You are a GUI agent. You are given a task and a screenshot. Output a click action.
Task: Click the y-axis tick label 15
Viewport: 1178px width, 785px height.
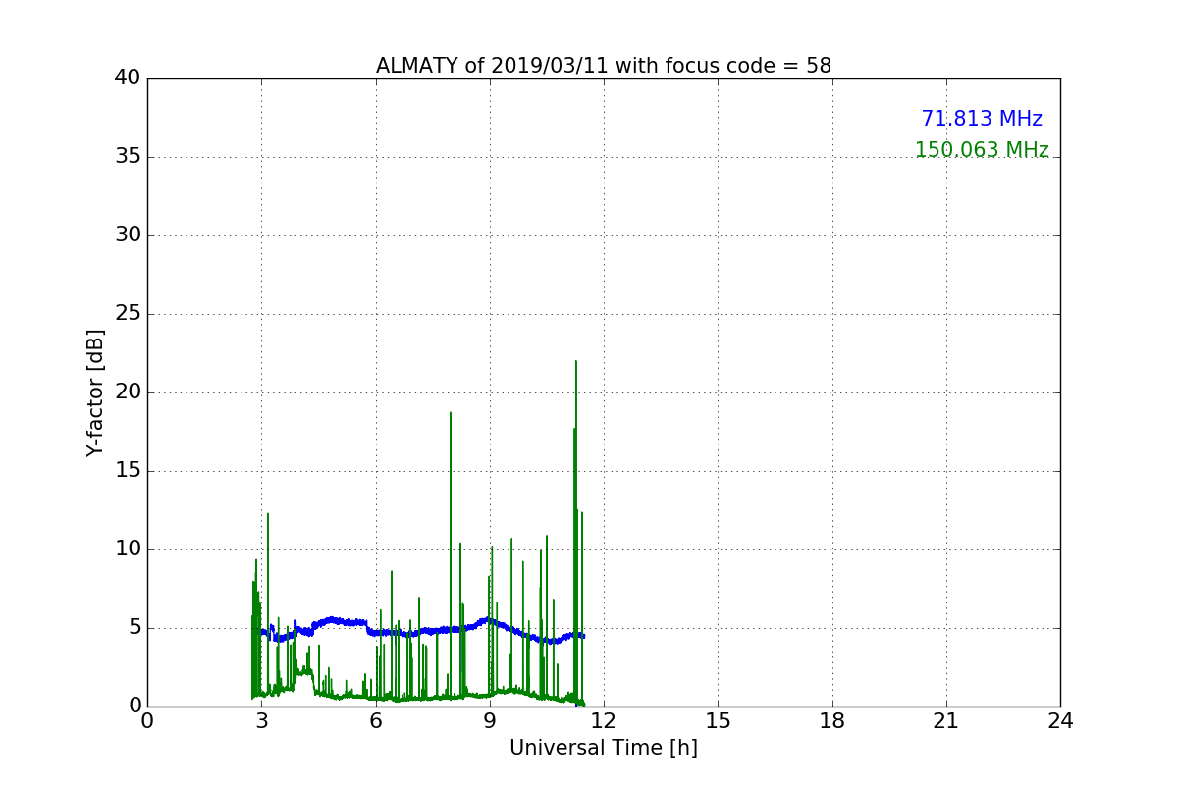tap(128, 471)
